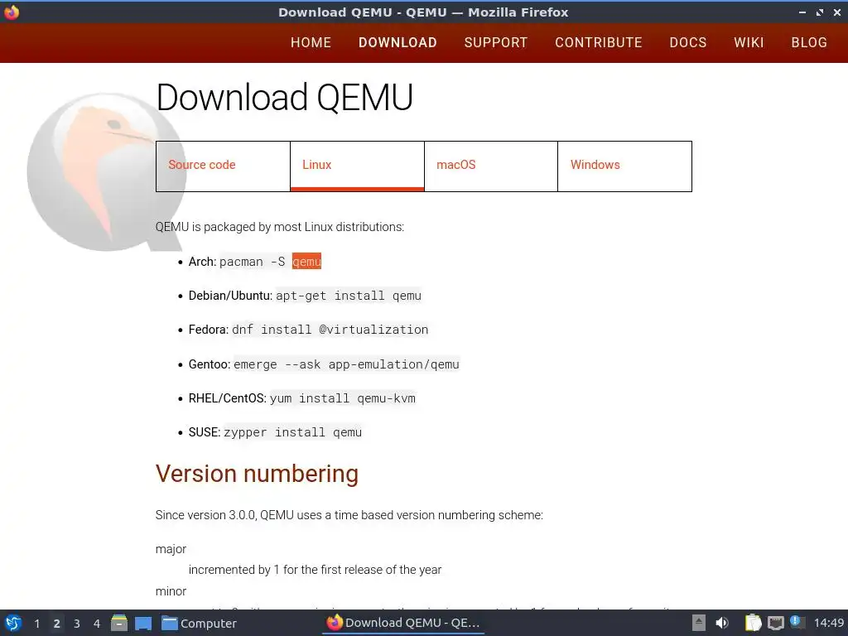Open the clipboard manager tray icon
848x636 pixels.
click(x=753, y=623)
